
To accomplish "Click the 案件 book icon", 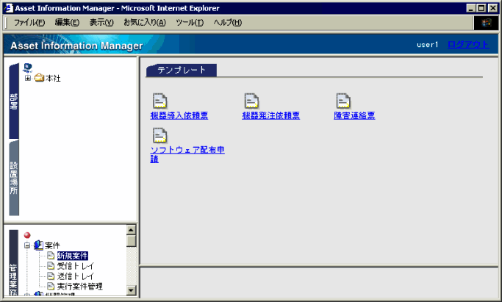I will coord(38,245).
